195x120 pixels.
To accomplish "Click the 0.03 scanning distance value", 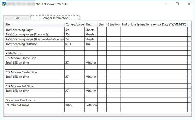I will [68, 44].
